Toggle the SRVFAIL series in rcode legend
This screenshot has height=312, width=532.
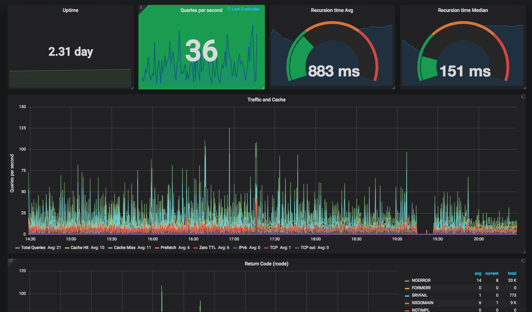point(420,295)
